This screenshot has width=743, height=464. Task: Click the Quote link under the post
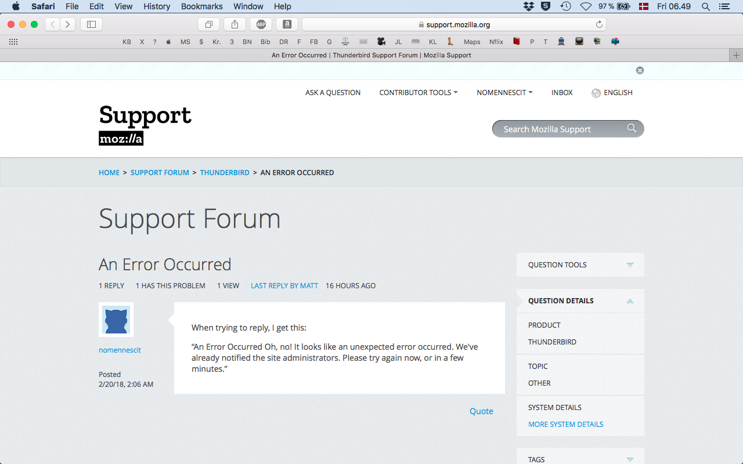pos(481,411)
